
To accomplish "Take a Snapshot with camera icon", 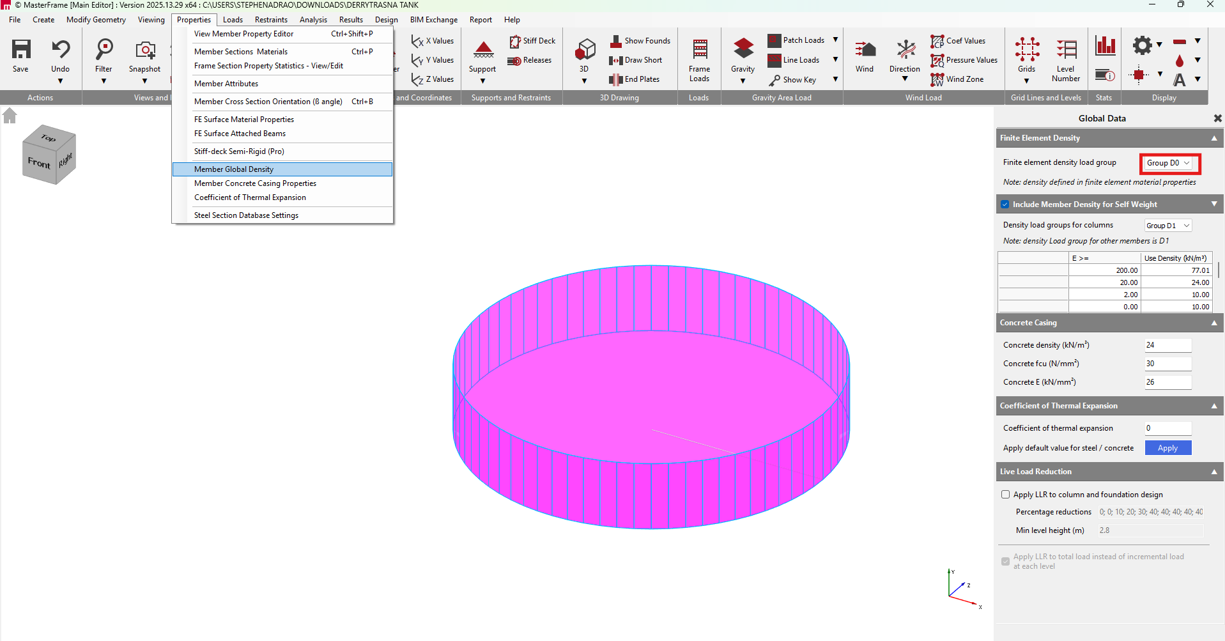I will [x=144, y=50].
